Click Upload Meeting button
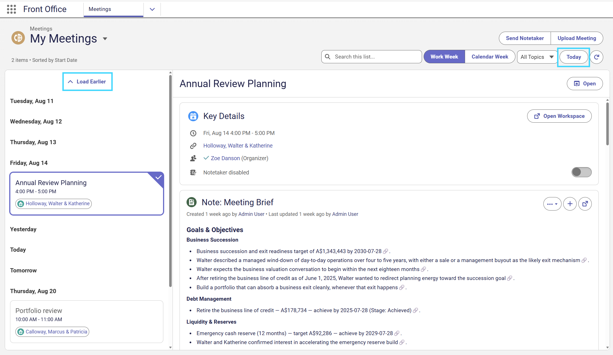 577,38
